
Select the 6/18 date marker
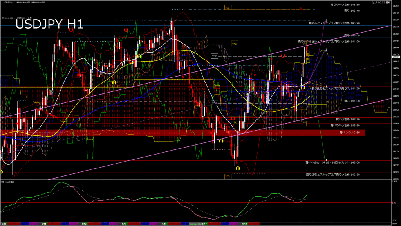click(245, 224)
